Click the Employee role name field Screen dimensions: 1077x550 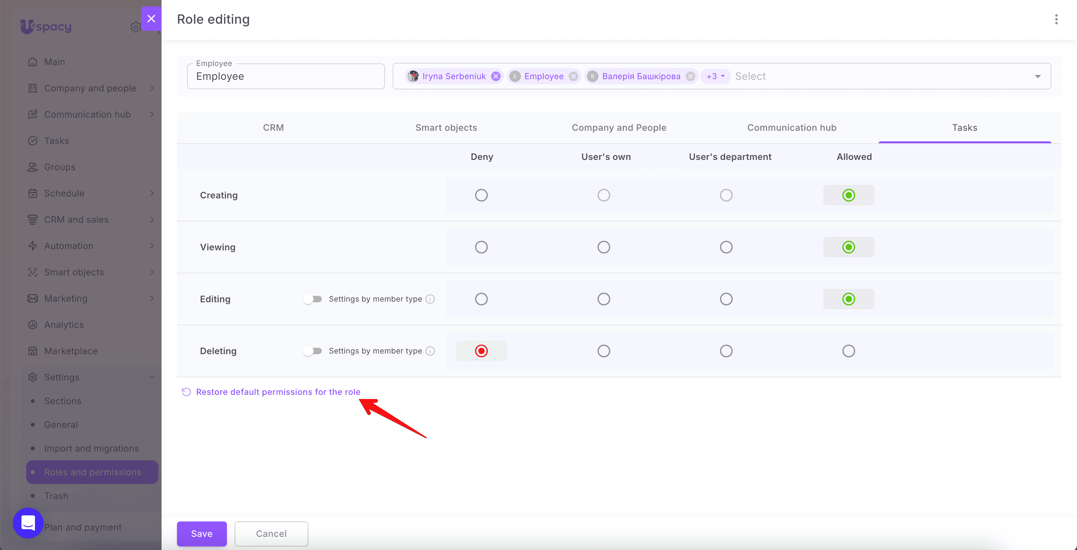pos(286,76)
